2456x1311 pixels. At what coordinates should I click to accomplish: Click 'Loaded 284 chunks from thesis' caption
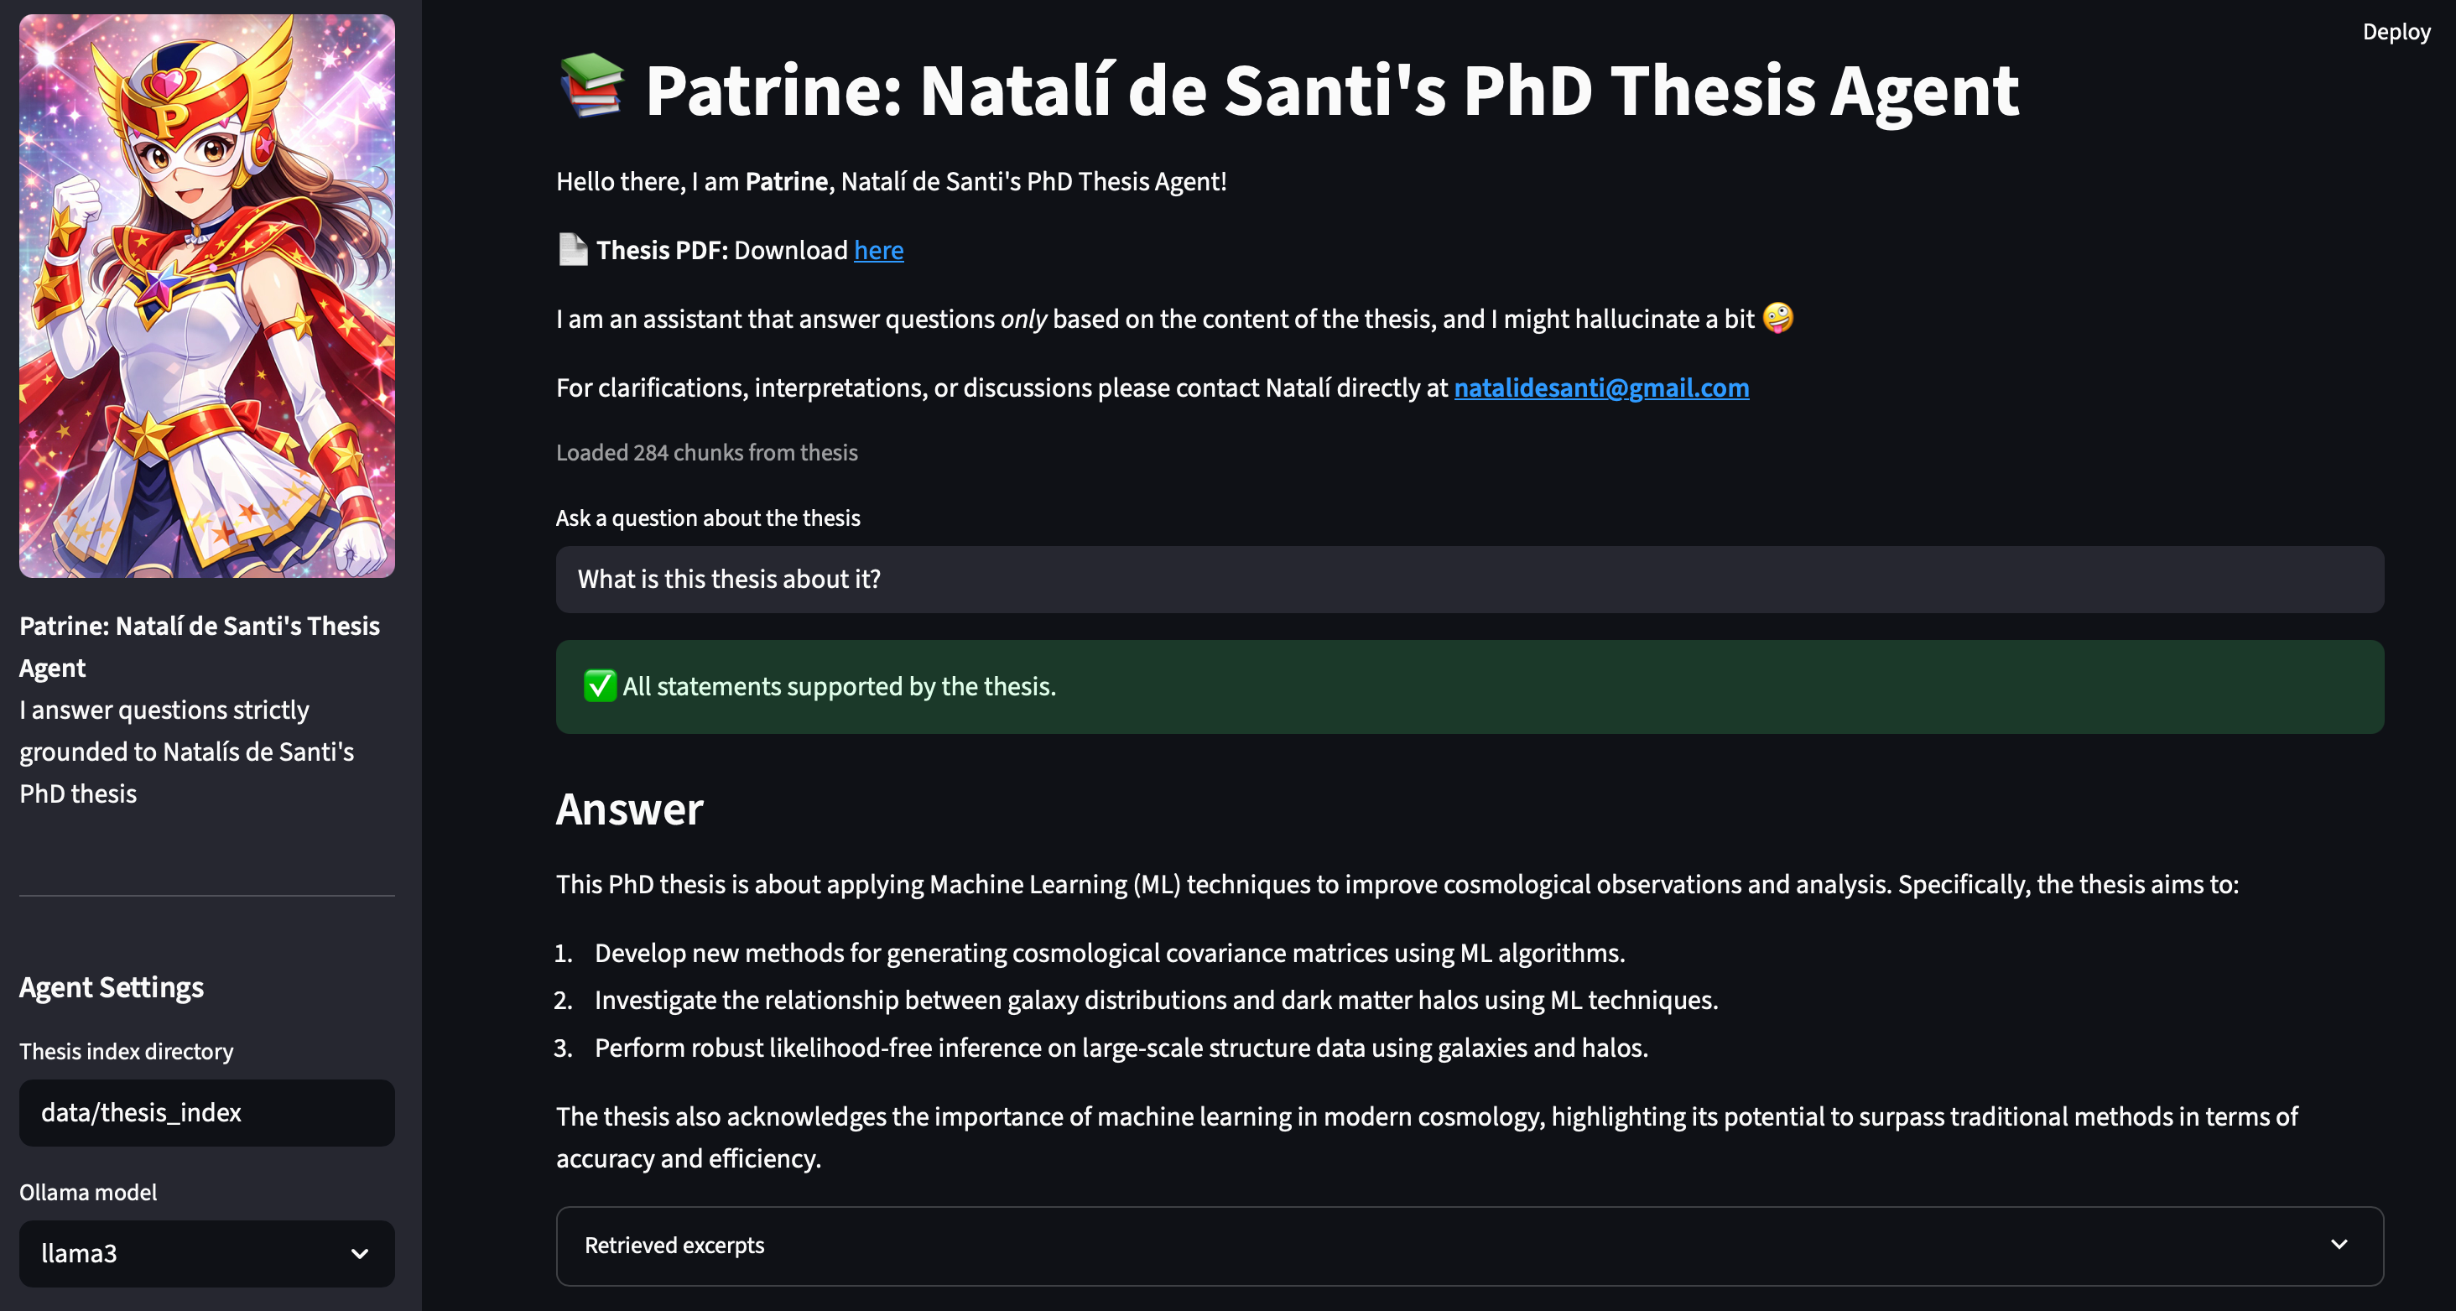click(x=706, y=452)
